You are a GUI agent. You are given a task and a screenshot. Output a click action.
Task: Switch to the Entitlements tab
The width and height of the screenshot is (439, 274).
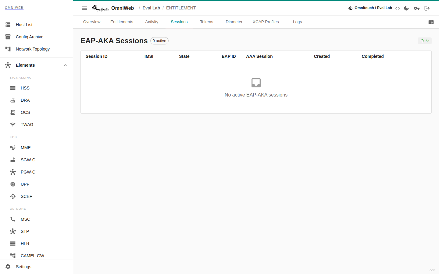[122, 22]
